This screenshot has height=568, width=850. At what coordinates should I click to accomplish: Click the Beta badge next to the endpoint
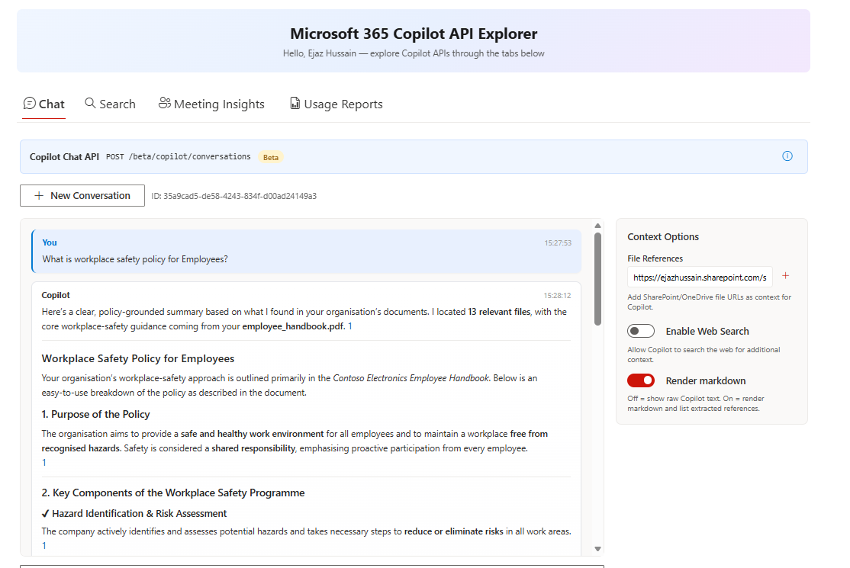point(269,156)
